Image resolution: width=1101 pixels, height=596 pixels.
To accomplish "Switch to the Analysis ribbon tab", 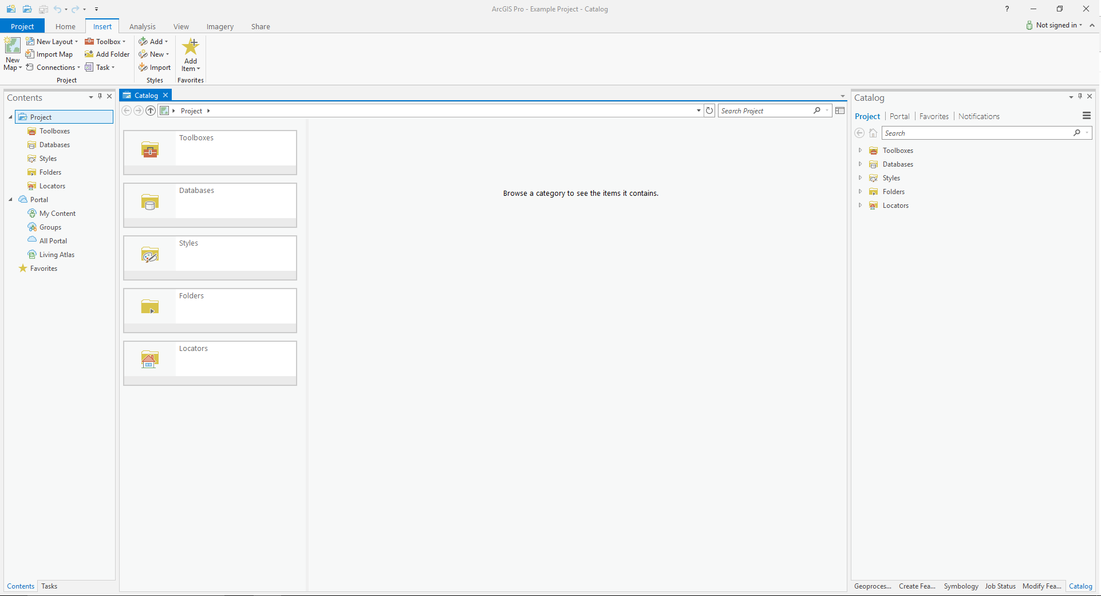I will coord(143,26).
